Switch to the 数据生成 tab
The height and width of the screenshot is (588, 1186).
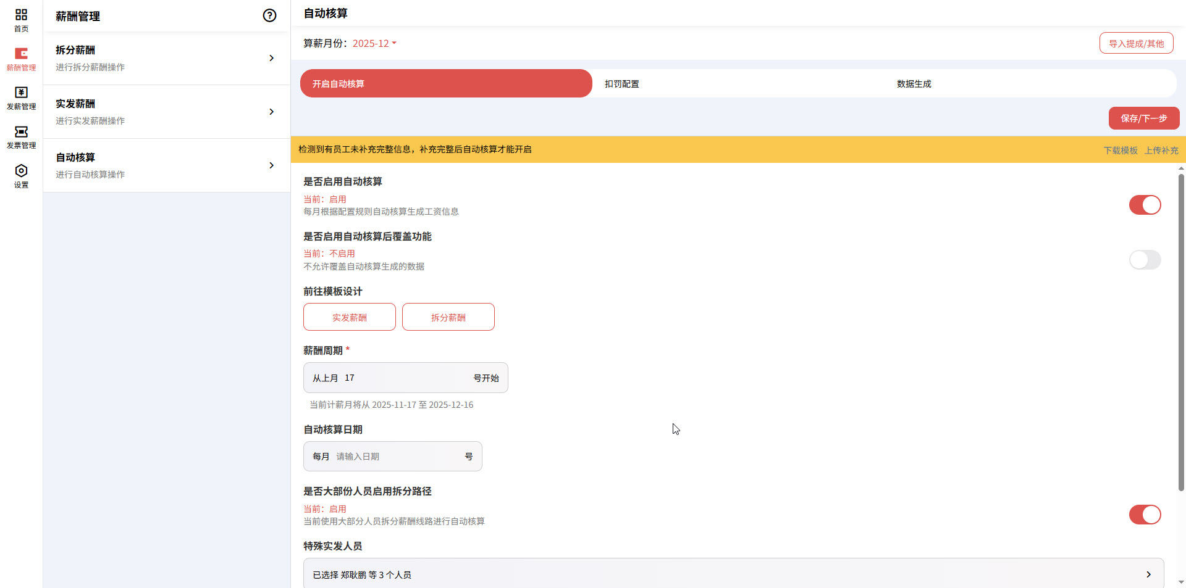[x=914, y=83]
